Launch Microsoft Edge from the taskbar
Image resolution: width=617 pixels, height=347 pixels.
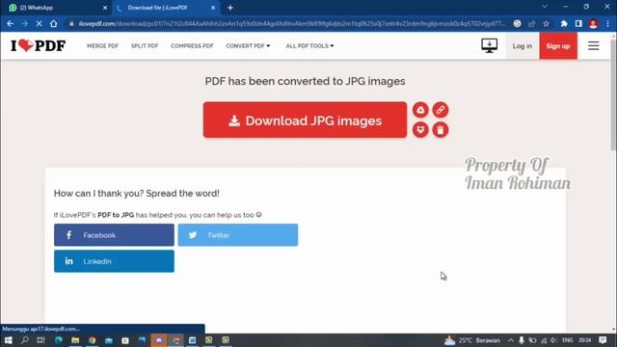59,340
